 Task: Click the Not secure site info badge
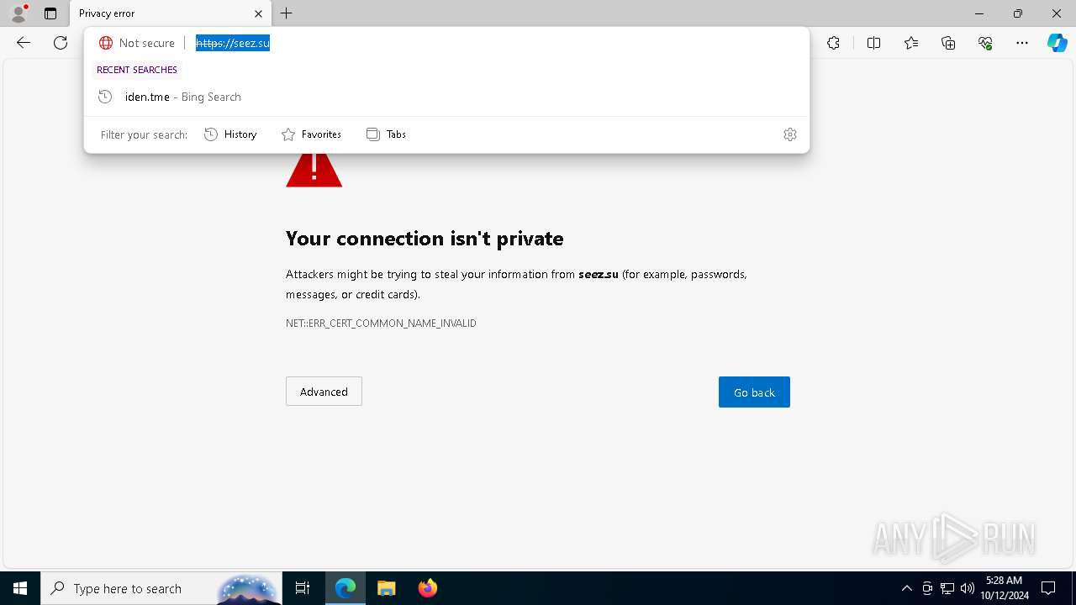[137, 43]
